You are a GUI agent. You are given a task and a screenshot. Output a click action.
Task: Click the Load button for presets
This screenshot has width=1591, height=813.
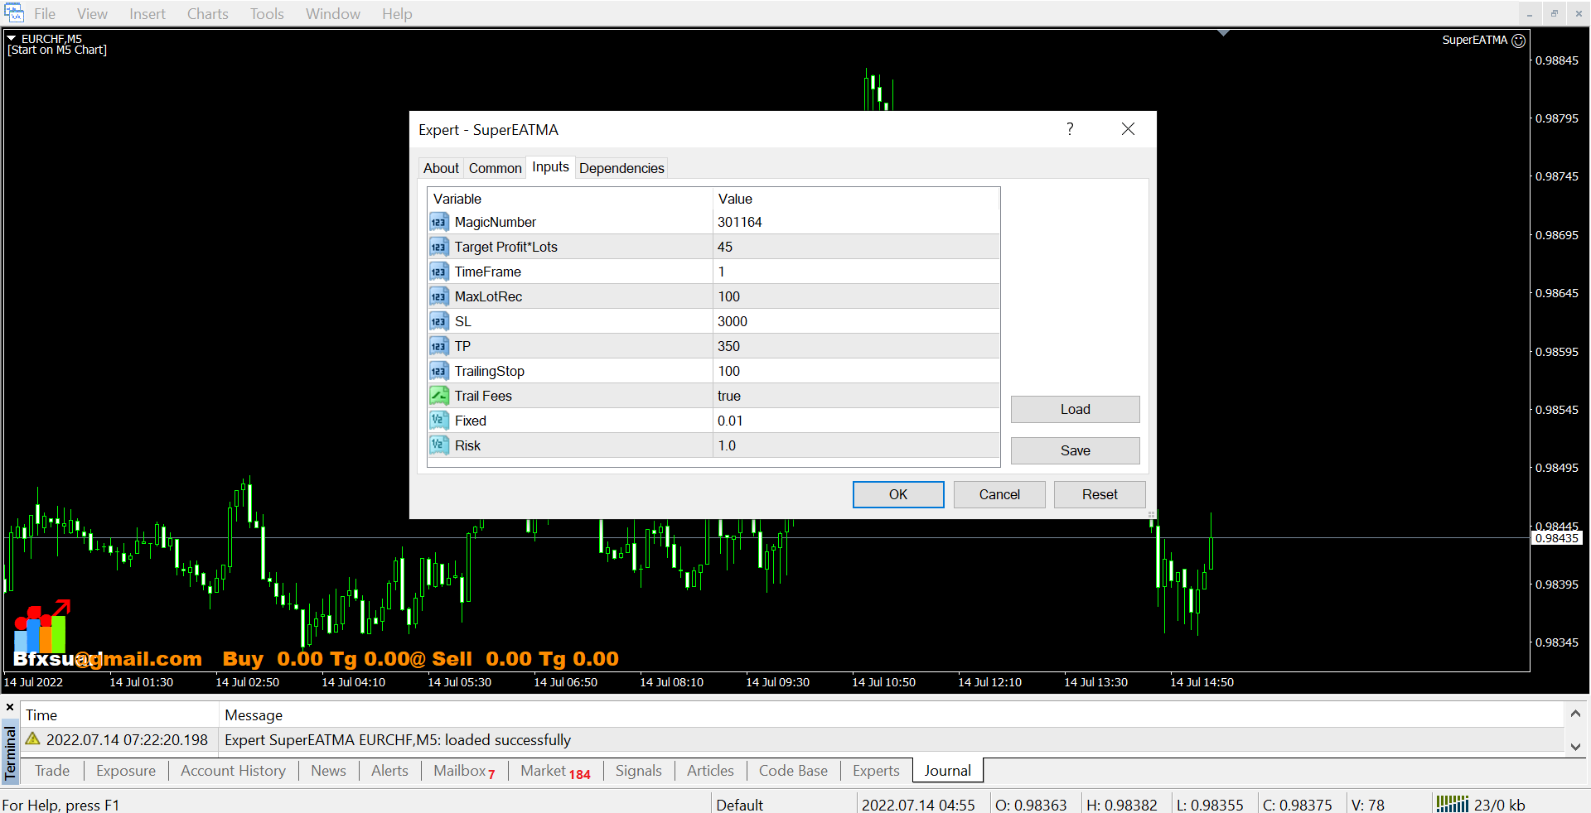(1075, 409)
